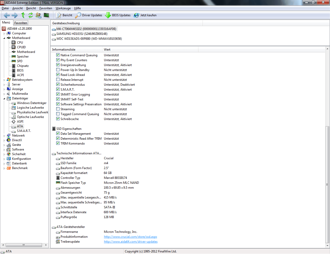Screen dimensions: 330x254
Task: Open the crucial.com store link
Action: click(x=130, y=237)
